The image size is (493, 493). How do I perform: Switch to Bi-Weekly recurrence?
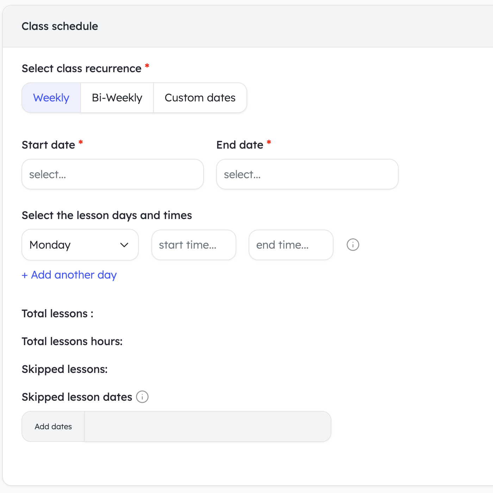pyautogui.click(x=117, y=98)
